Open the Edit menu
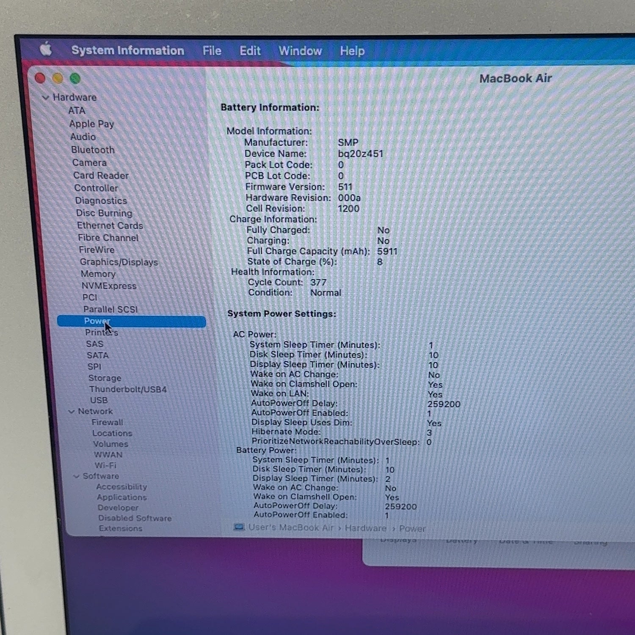This screenshot has width=635, height=635. coord(250,51)
